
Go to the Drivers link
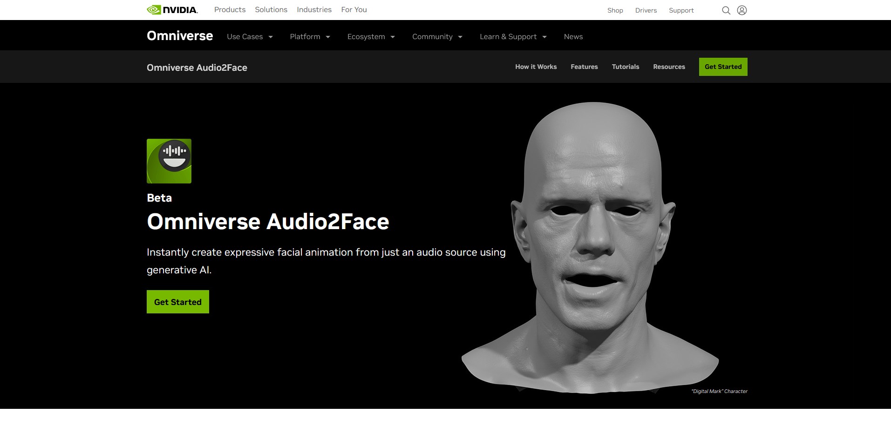click(646, 10)
